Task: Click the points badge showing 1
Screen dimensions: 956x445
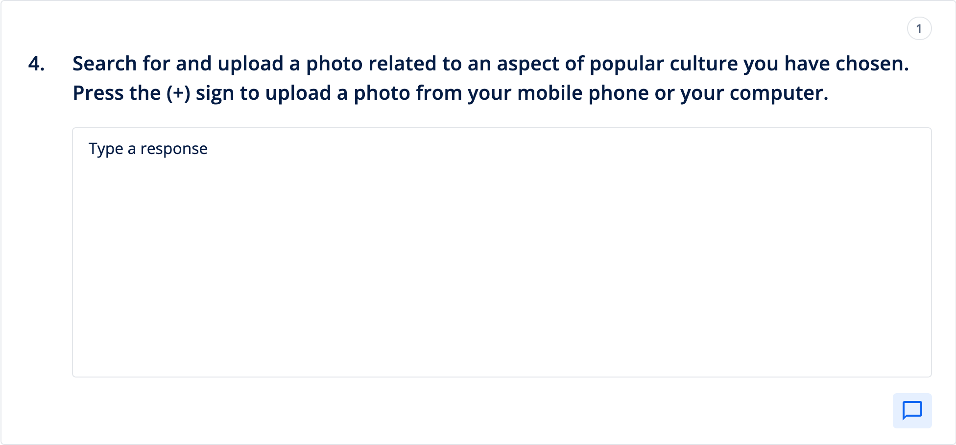Action: (919, 29)
